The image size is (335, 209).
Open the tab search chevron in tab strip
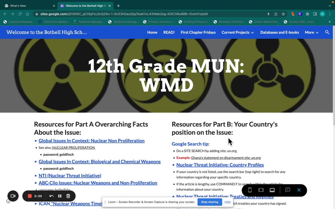pos(330,6)
